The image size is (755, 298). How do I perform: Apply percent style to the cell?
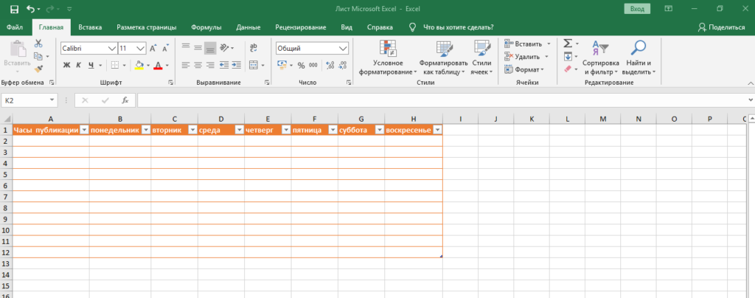(301, 66)
